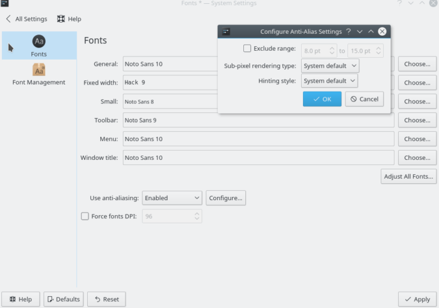Click dialog window menu icon in title bar
The width and height of the screenshot is (439, 308).
coord(226,31)
